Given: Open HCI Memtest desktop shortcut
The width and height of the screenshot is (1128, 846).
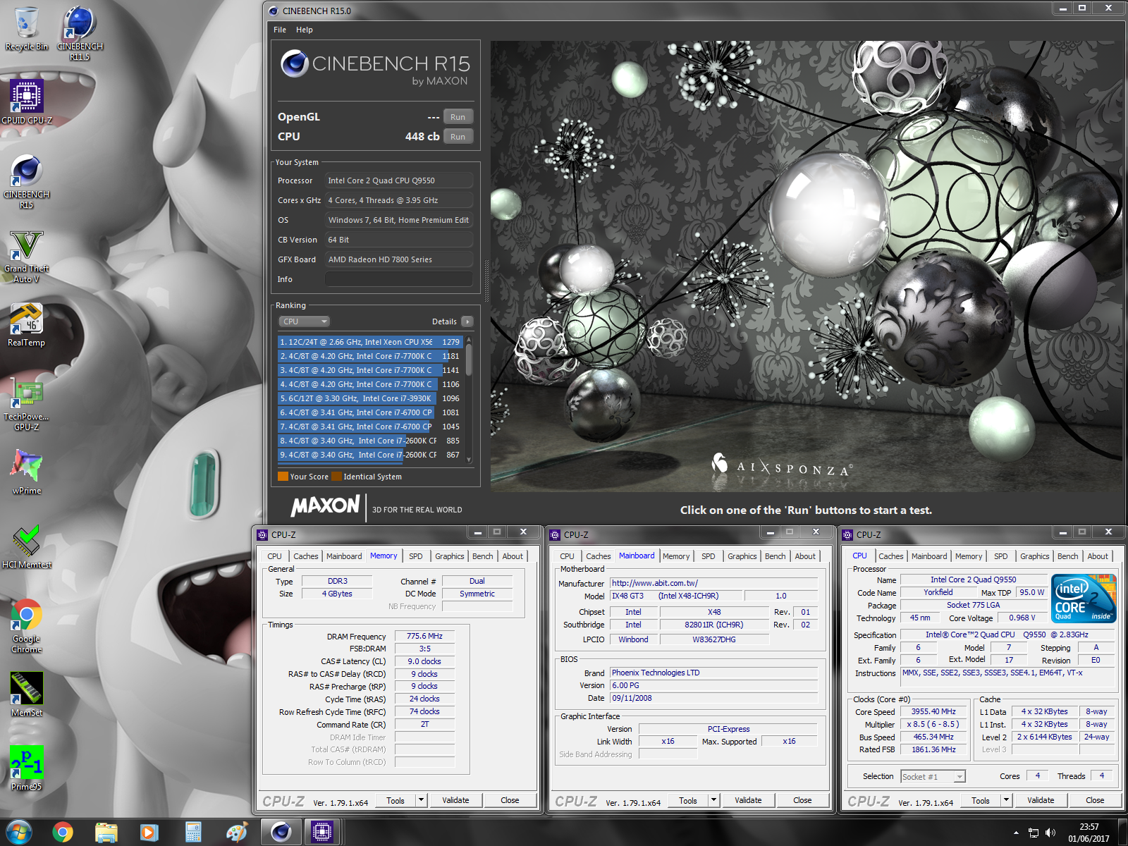Looking at the screenshot, I should (x=27, y=546).
